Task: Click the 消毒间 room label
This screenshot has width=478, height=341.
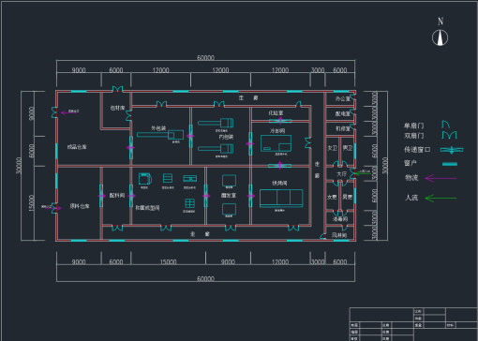Action: [340, 219]
